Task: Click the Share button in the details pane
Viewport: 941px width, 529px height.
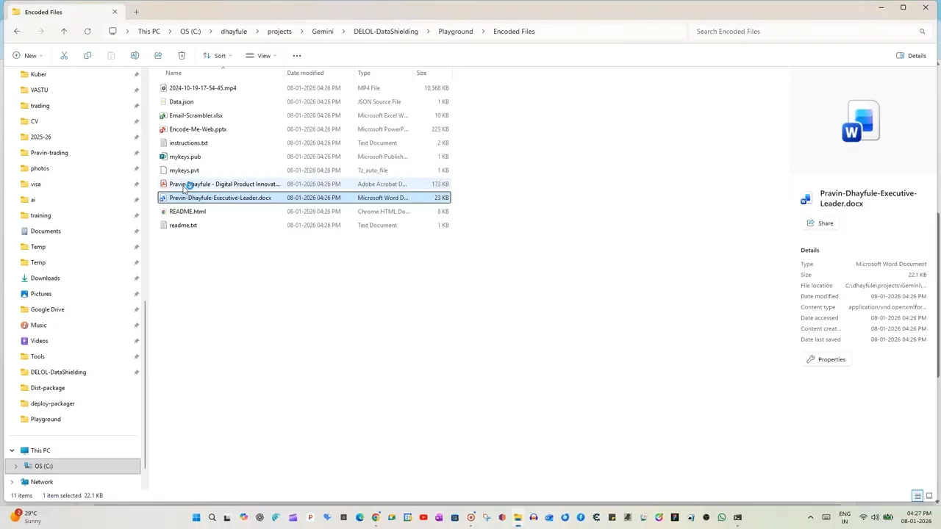Action: [820, 223]
